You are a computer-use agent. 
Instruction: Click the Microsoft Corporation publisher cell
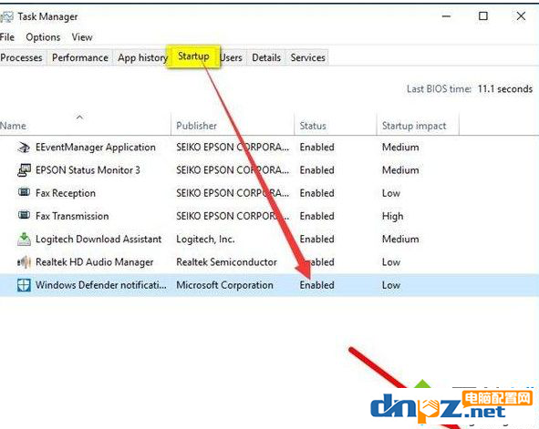pyautogui.click(x=225, y=285)
